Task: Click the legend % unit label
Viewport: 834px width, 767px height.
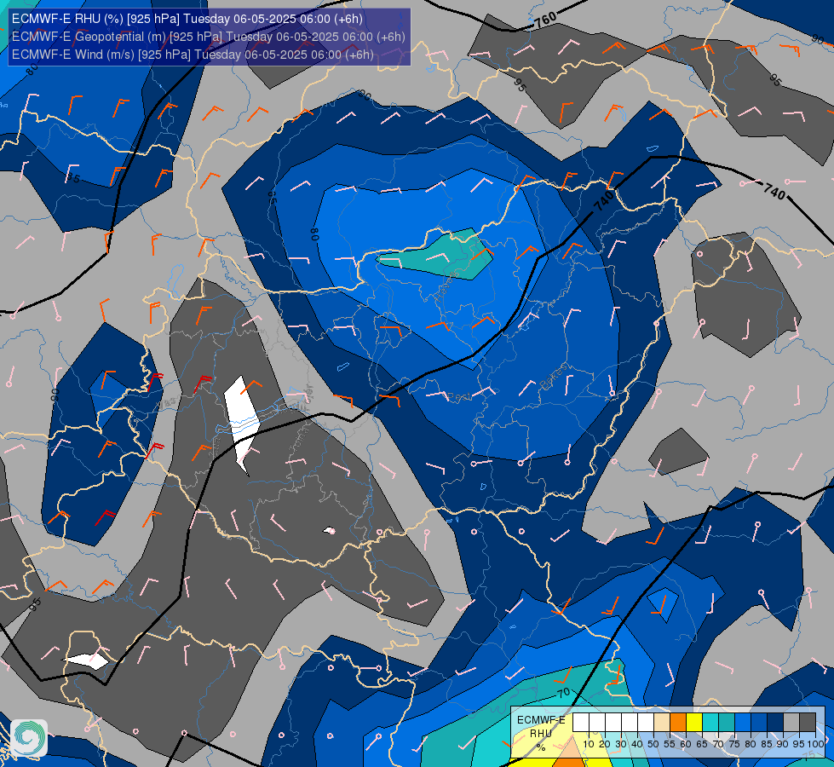Action: (x=541, y=747)
